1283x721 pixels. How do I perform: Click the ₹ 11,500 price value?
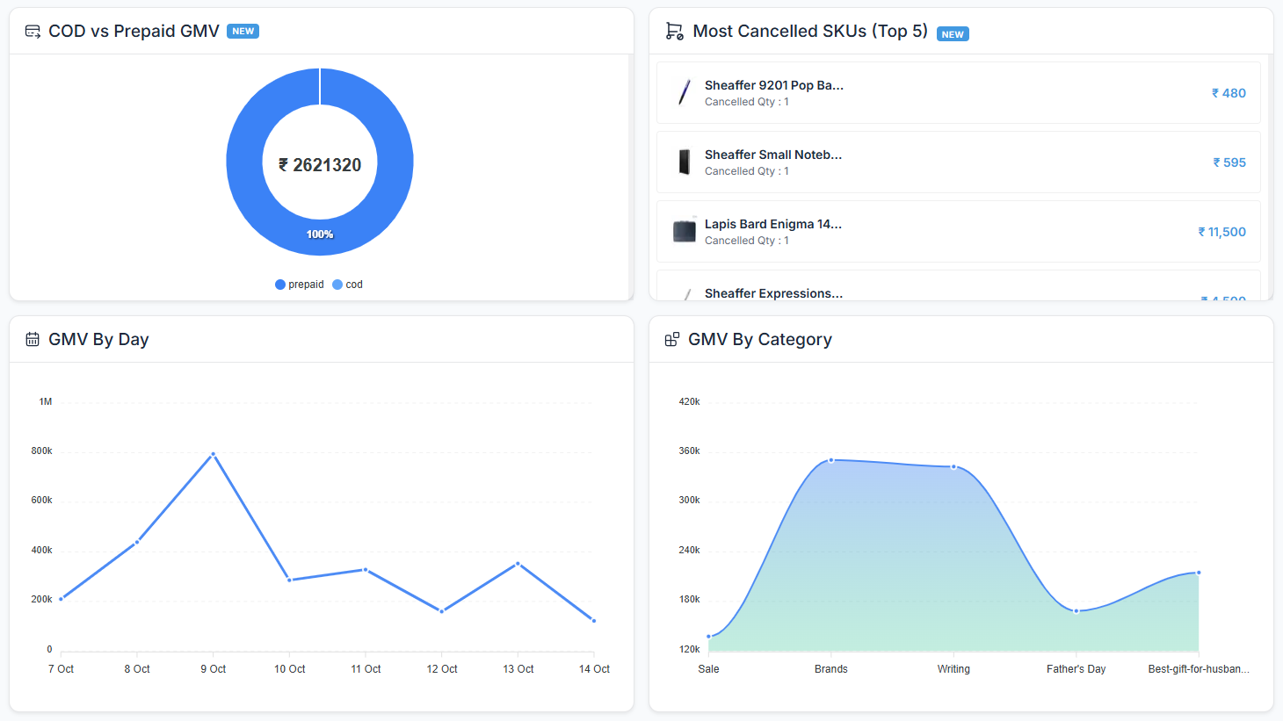1221,232
